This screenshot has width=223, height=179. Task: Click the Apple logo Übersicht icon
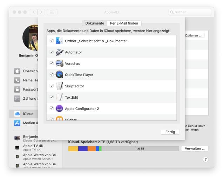(17, 71)
